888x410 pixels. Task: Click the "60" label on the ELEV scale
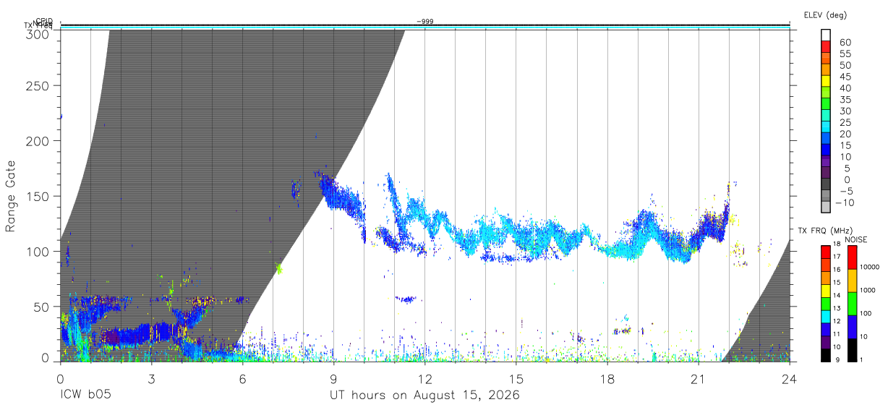(x=845, y=43)
